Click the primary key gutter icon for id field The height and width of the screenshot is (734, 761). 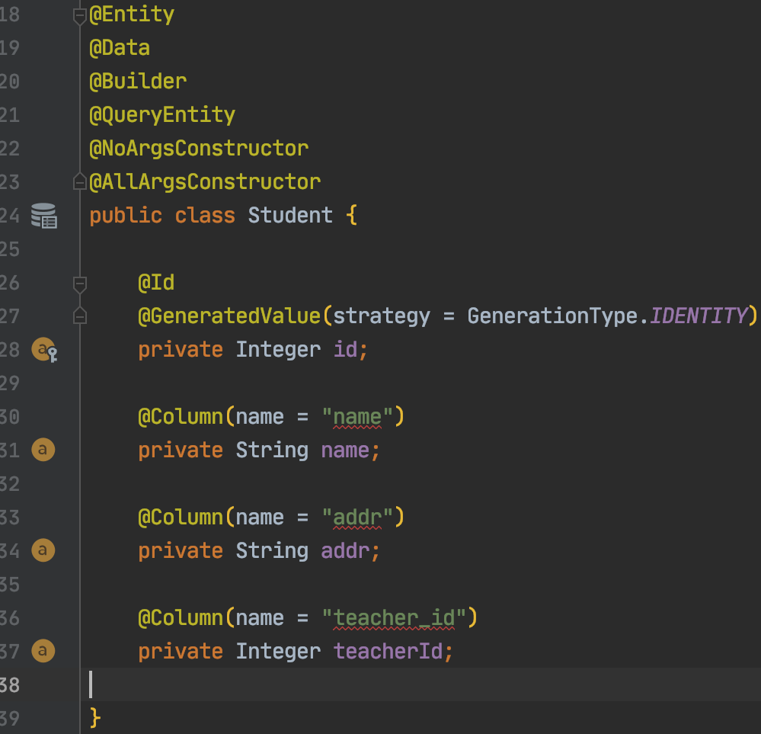(x=44, y=350)
